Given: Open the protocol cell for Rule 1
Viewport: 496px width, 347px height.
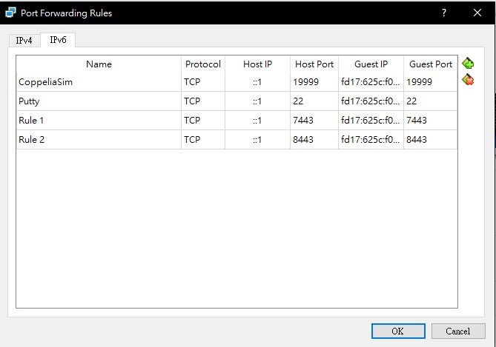Looking at the screenshot, I should [202, 120].
